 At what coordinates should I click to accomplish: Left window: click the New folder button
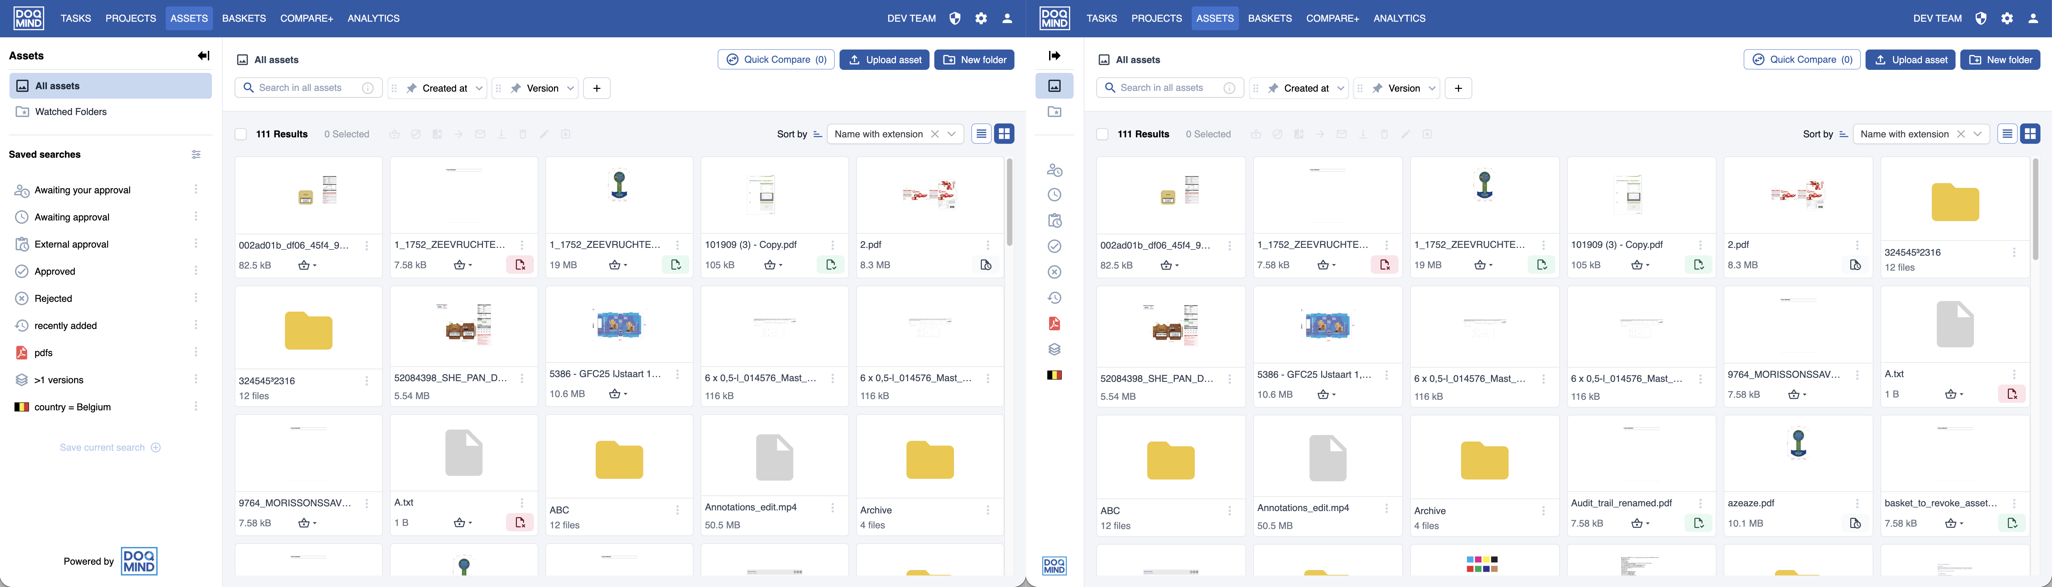(x=974, y=60)
